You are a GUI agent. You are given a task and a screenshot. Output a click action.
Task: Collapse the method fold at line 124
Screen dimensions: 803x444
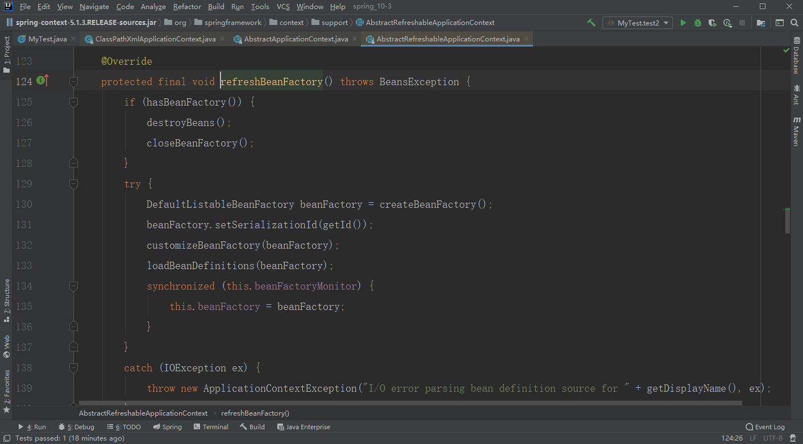coord(73,82)
